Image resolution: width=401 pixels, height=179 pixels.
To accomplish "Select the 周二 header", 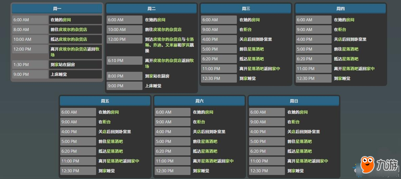I will coord(151,8).
